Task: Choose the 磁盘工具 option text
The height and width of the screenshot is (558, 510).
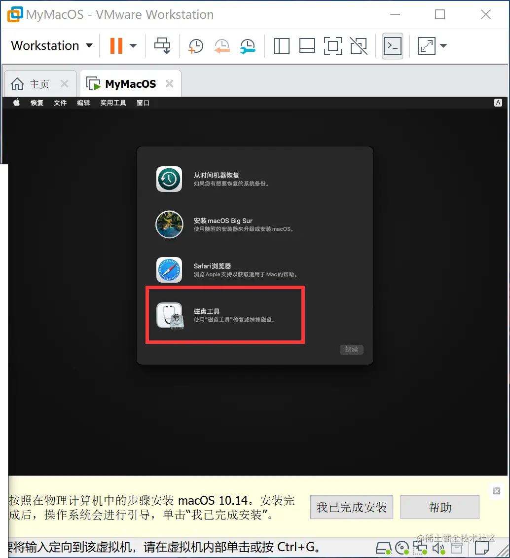Action: 206,311
